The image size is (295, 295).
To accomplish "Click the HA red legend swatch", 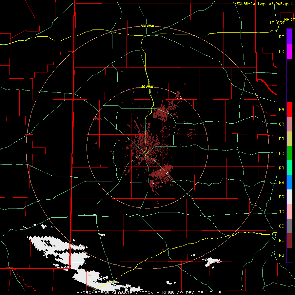I will (289, 109).
